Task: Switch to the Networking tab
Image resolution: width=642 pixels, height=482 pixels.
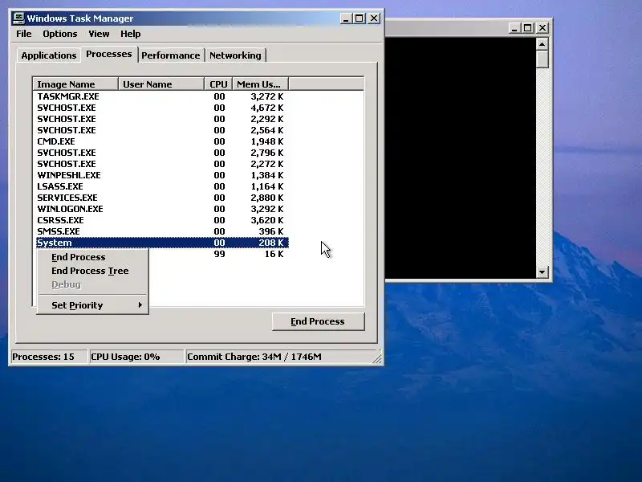Action: coord(235,55)
